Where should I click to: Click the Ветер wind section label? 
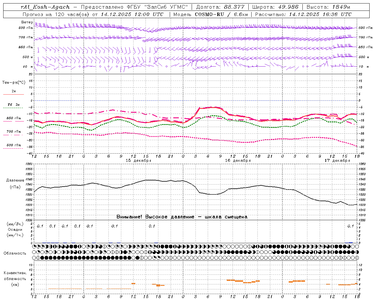(x=27, y=22)
